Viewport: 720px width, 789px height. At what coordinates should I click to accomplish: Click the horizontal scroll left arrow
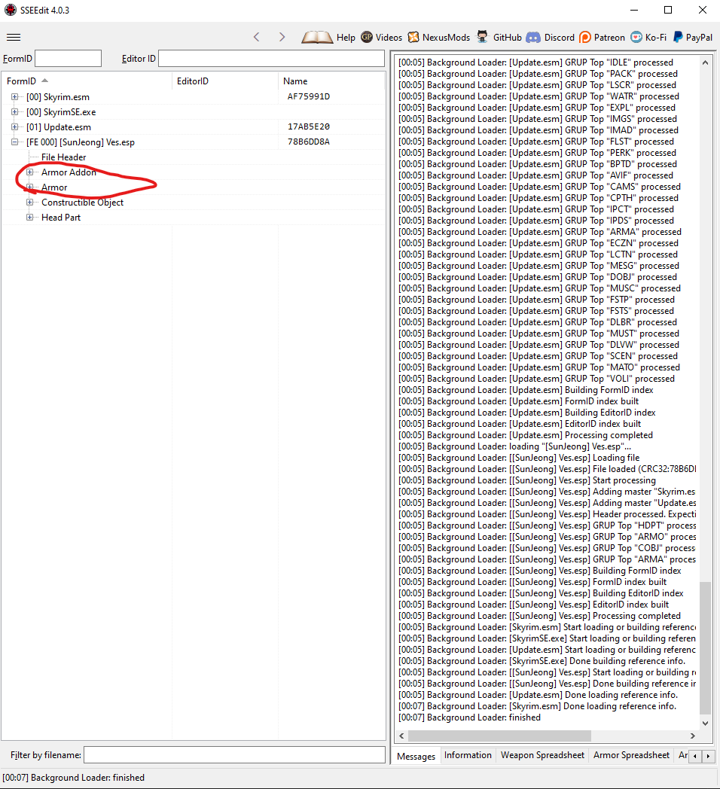(401, 736)
